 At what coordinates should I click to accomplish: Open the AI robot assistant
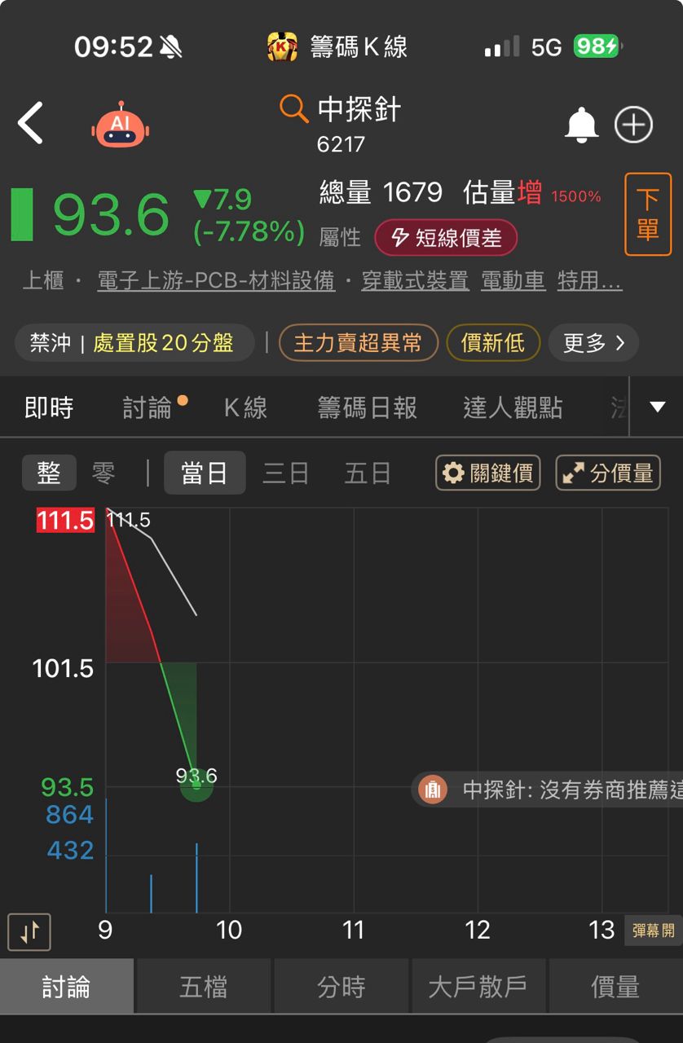click(x=121, y=125)
